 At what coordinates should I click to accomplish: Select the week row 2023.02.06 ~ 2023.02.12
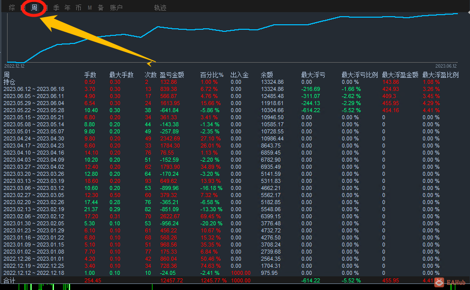click(x=34, y=216)
